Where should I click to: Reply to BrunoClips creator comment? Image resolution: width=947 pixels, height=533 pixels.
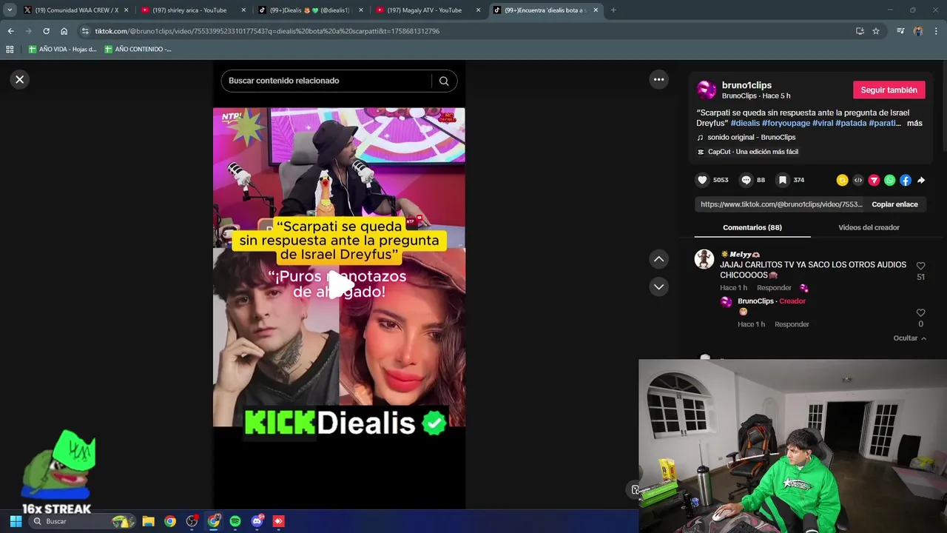pos(792,324)
